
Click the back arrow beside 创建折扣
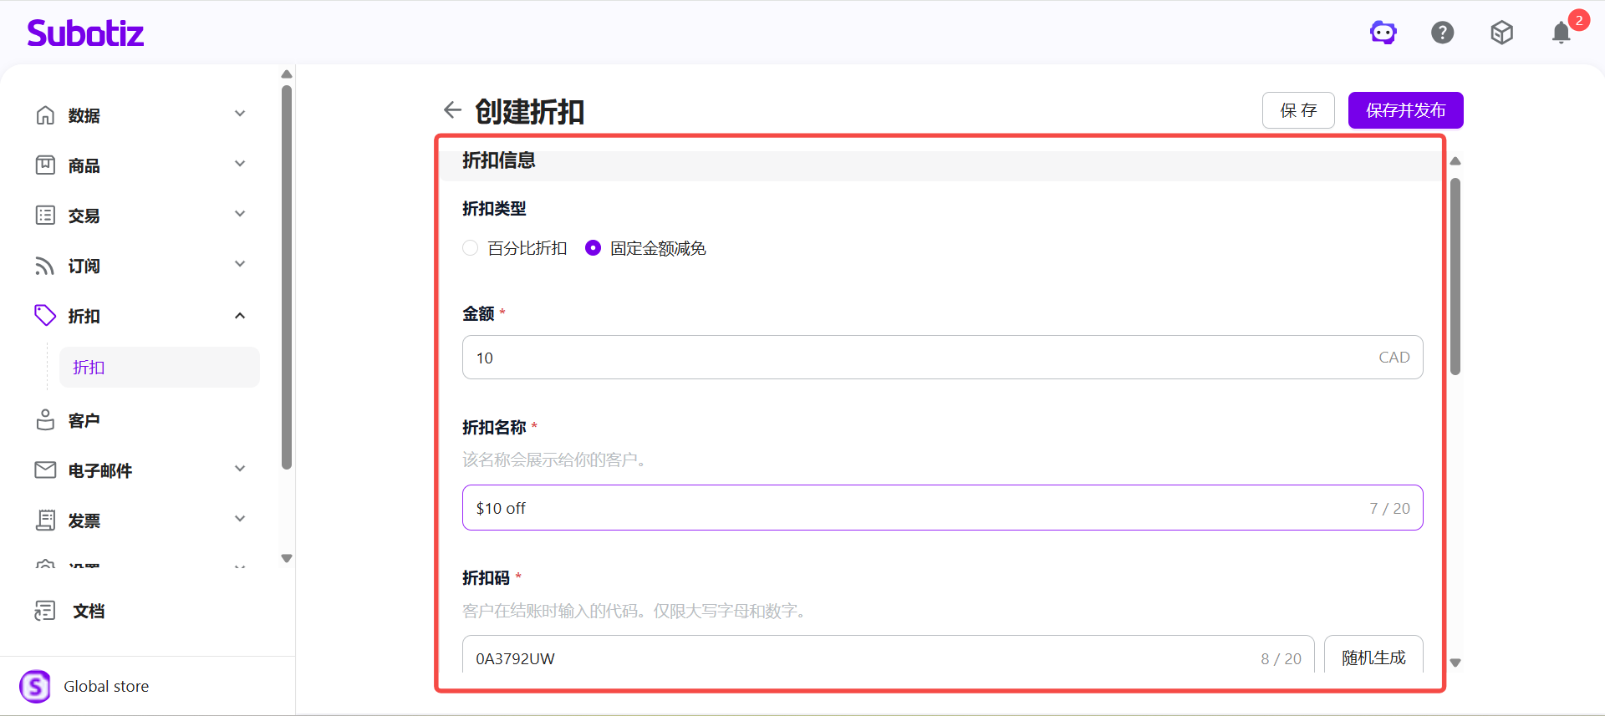(x=452, y=110)
